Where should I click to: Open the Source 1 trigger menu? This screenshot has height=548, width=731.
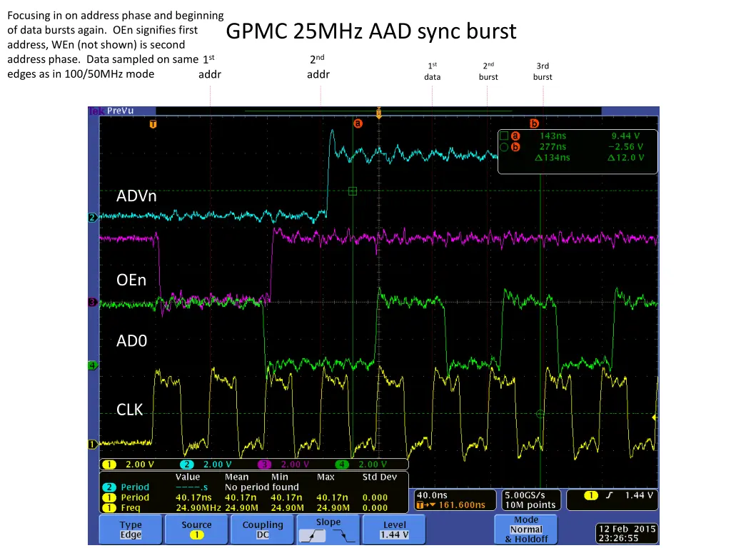coord(196,529)
